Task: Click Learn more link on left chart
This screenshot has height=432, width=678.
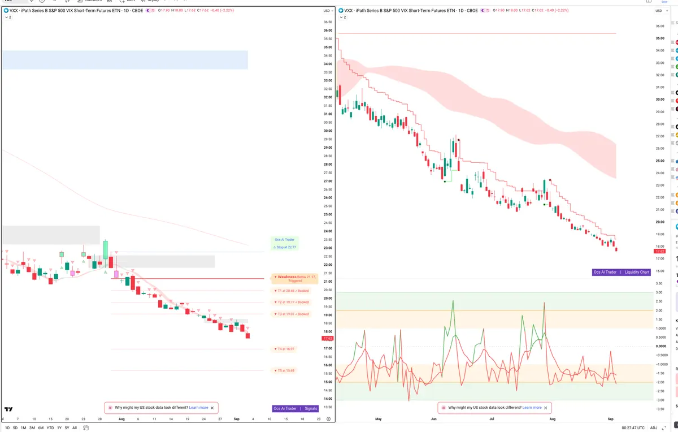Action: 198,408
